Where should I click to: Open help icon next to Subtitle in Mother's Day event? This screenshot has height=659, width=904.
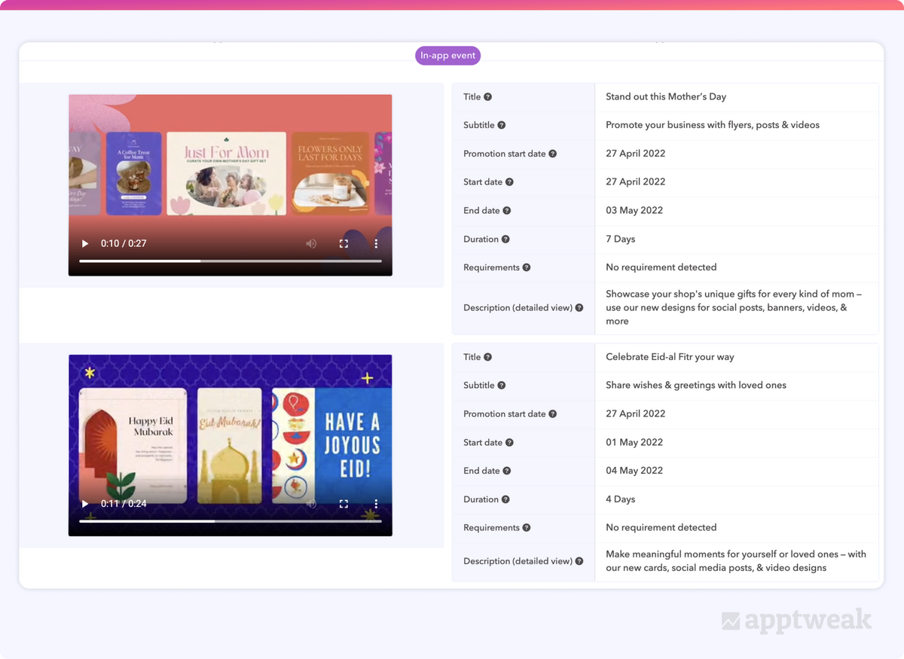click(502, 125)
